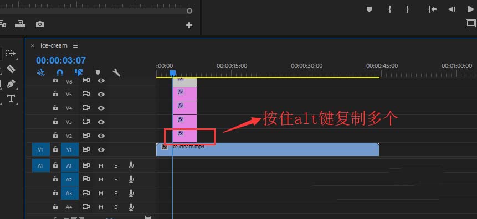Toggle Linked Selection in the timeline
Screen dimensions: 477x219
pyautogui.click(x=79, y=72)
